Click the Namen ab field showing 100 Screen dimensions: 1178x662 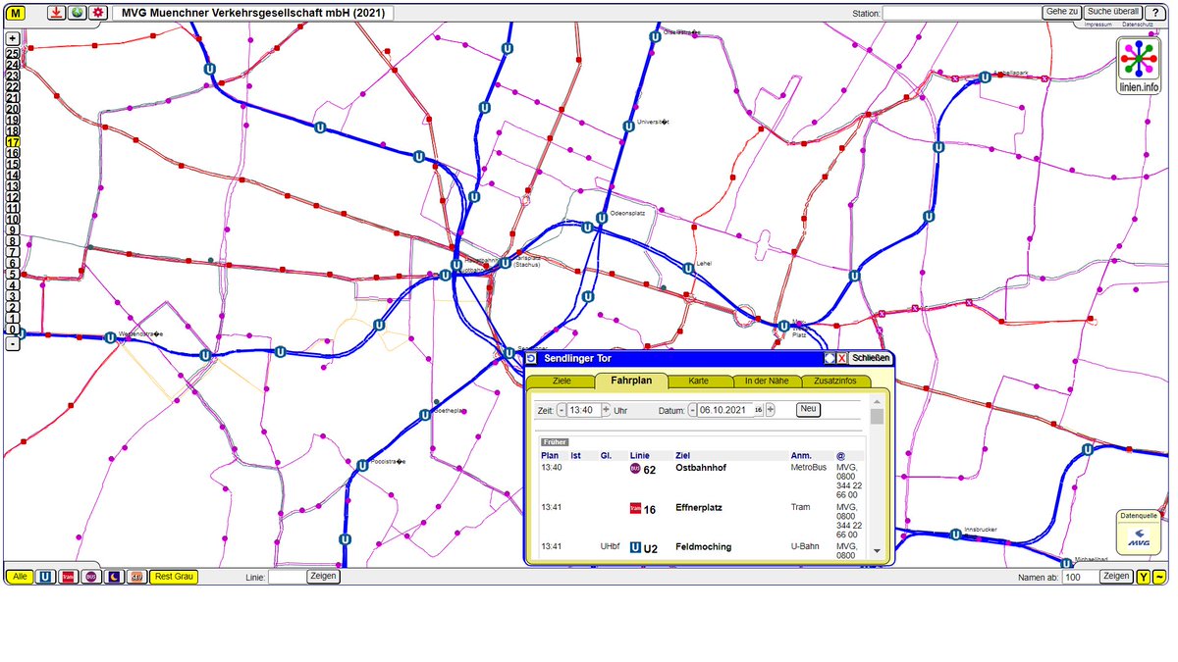point(1080,577)
